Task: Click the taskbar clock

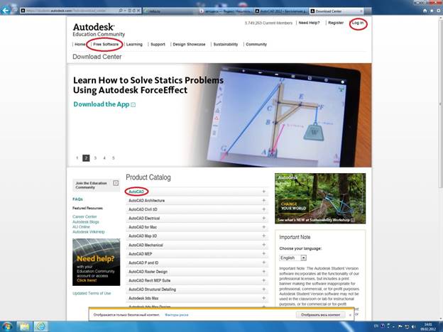Action: (x=428, y=326)
